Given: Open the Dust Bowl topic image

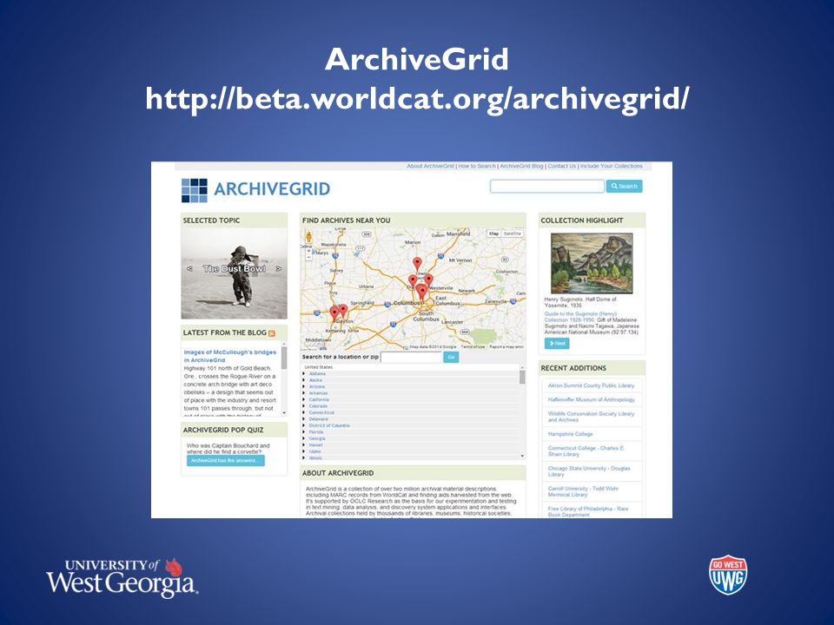Looking at the screenshot, I should pyautogui.click(x=234, y=273).
